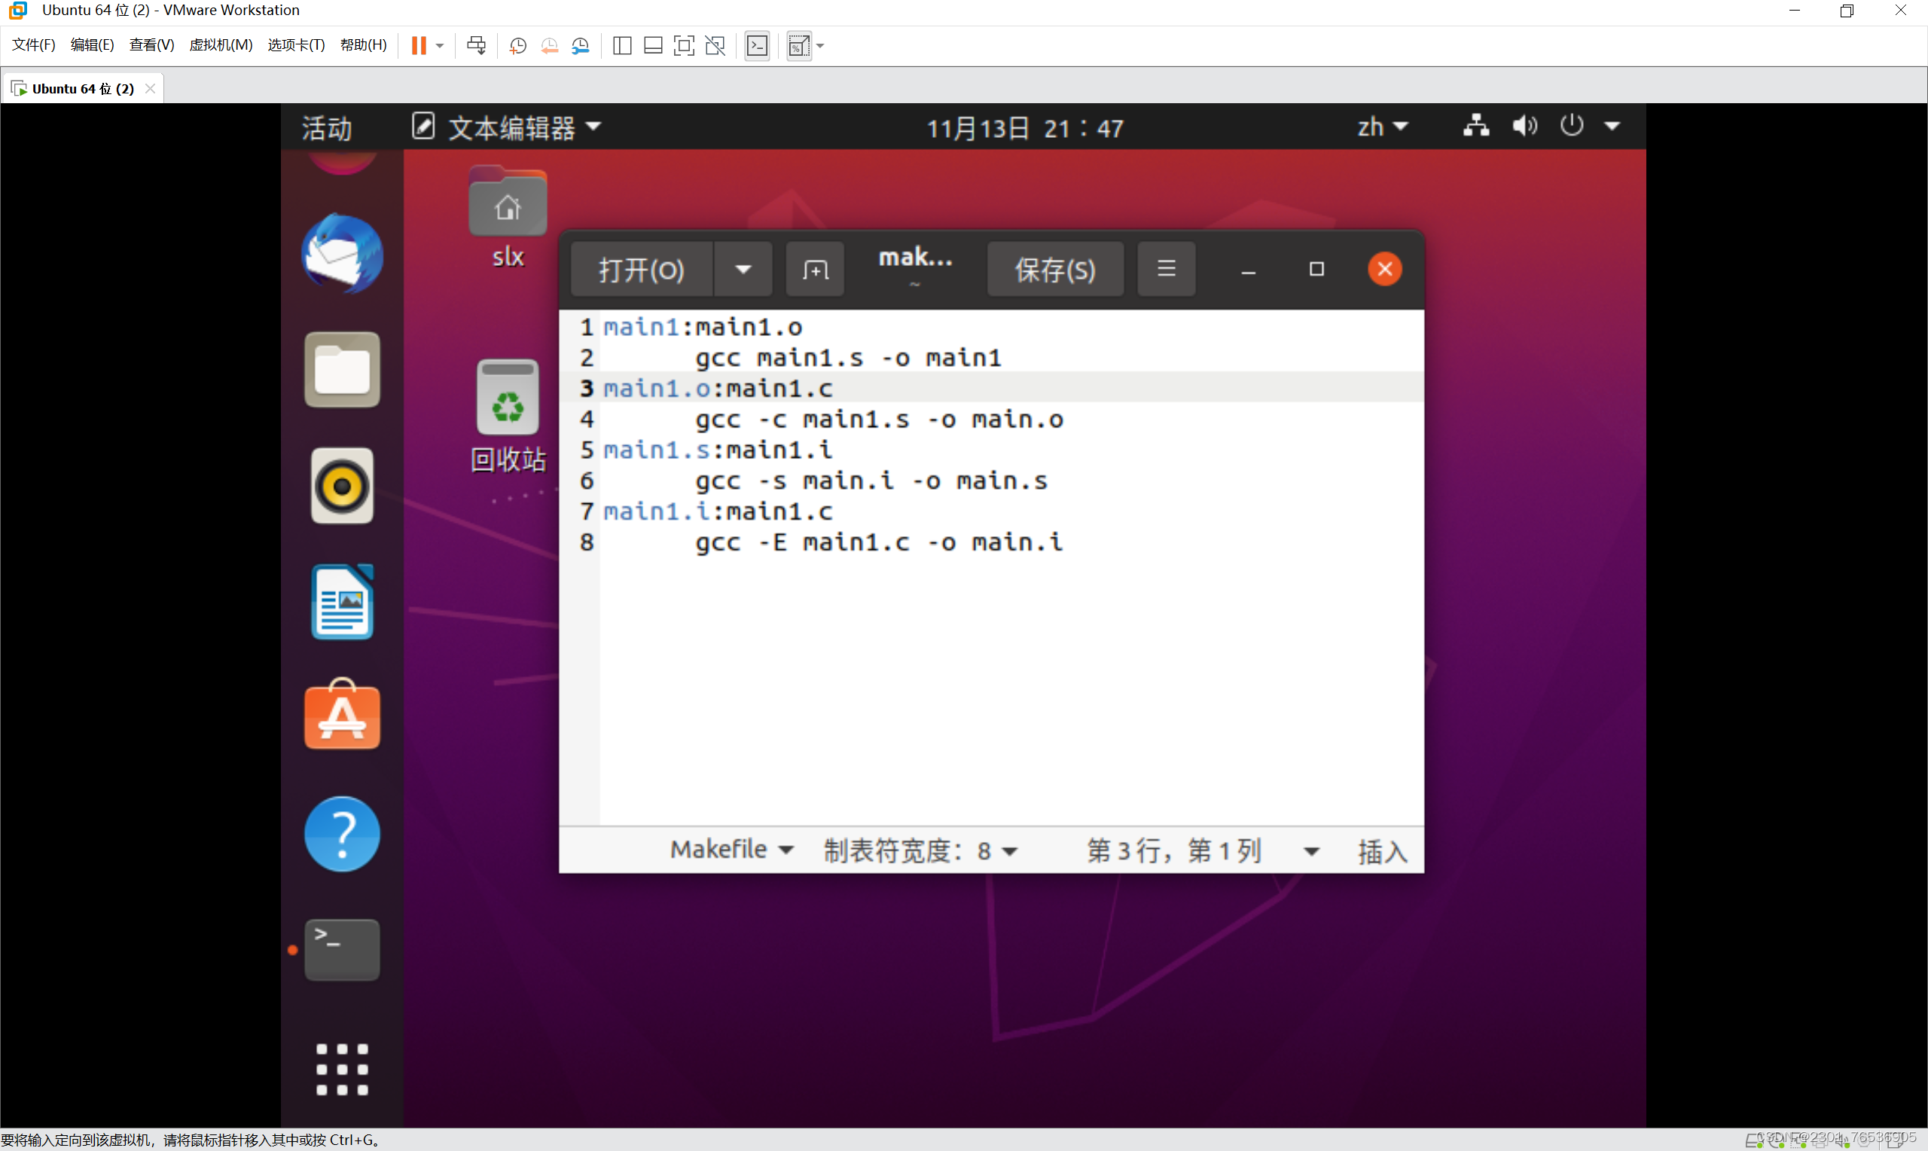
Task: Open the 虚拟机(M) menu
Action: [221, 45]
